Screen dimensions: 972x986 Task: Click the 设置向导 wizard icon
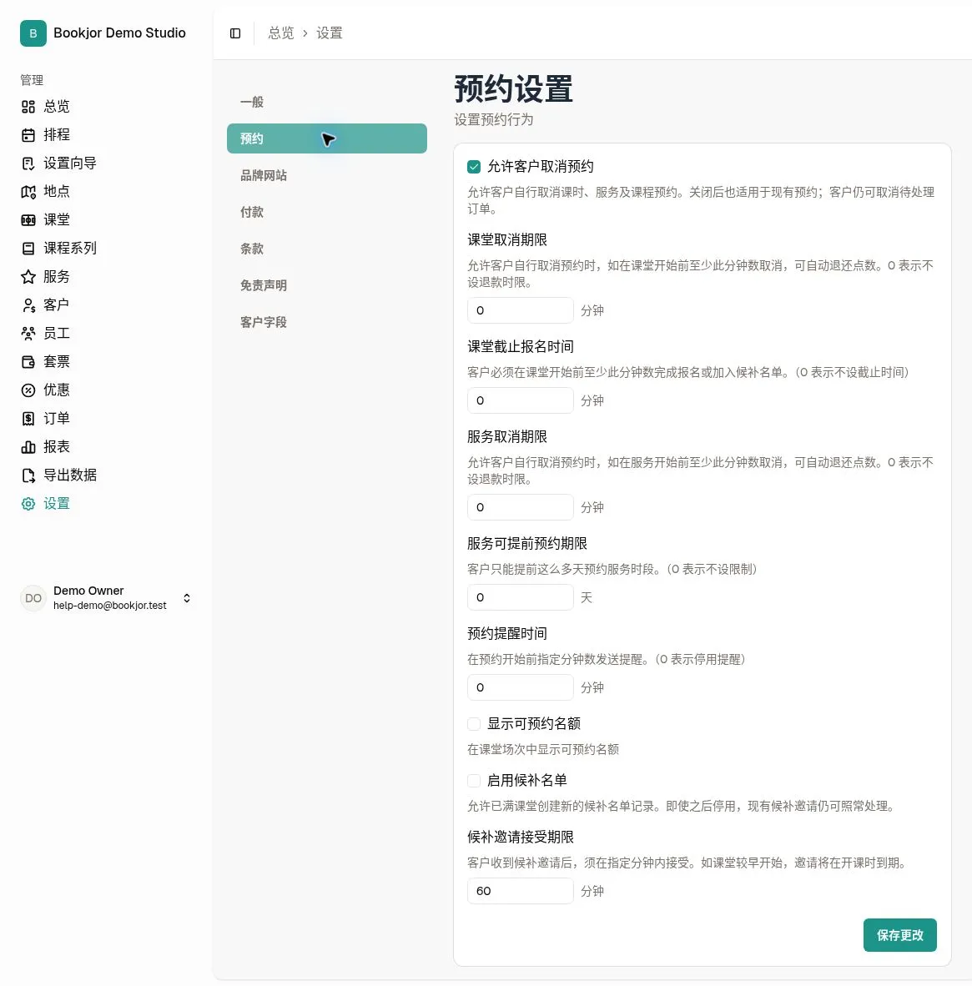point(28,163)
